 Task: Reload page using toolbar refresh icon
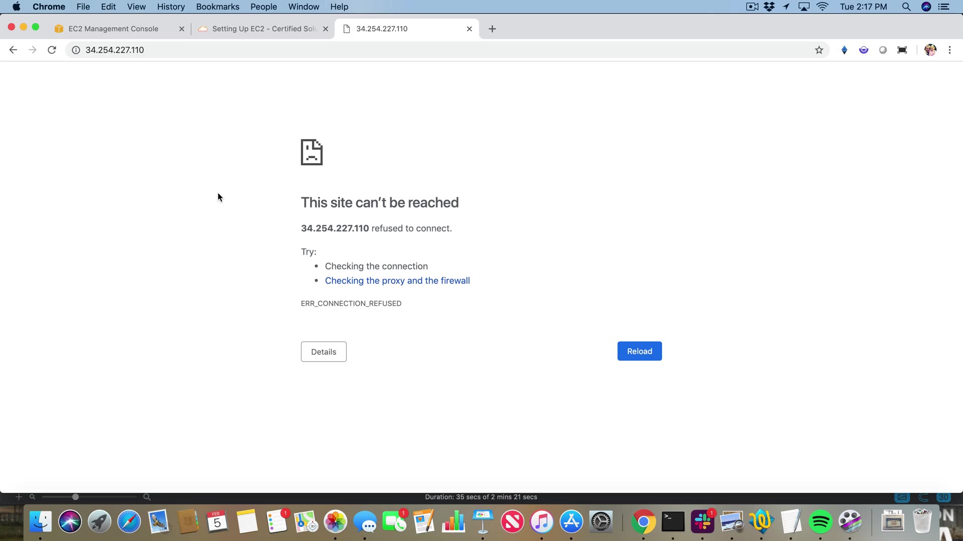pos(52,50)
